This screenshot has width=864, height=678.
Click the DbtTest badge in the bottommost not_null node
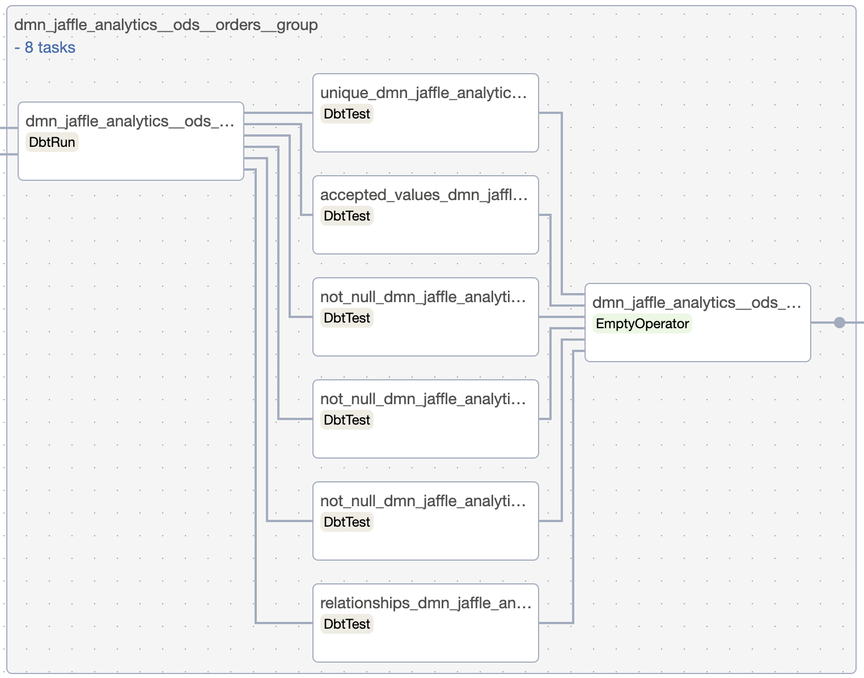pos(346,522)
